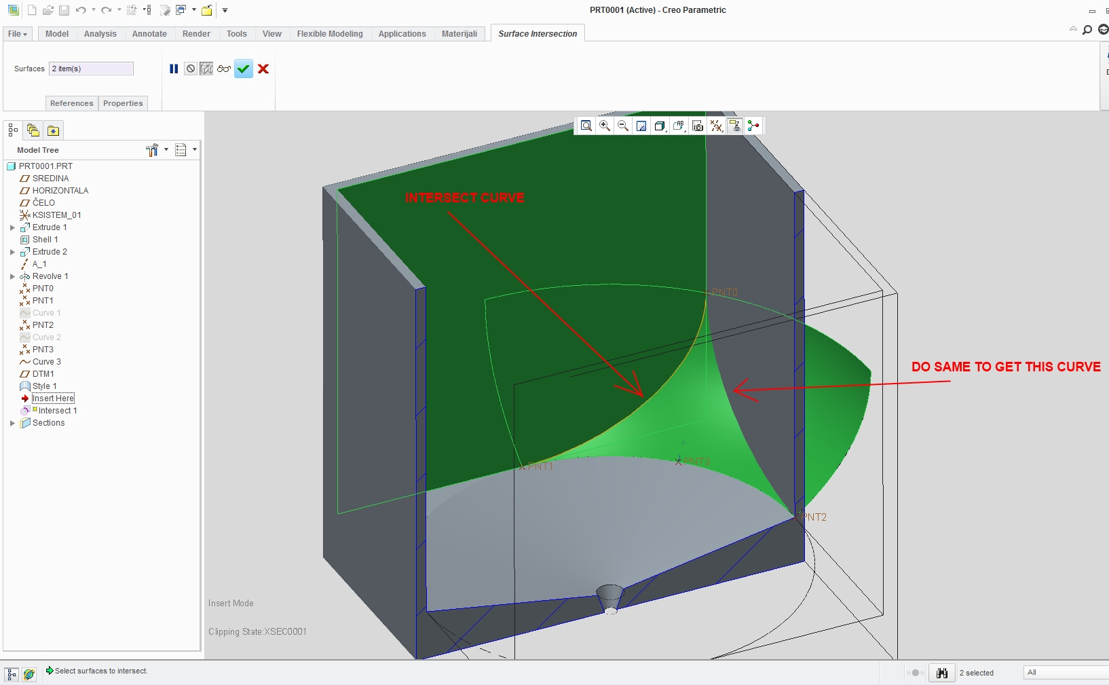Open the Flexible Modeling tab
The width and height of the screenshot is (1109, 685).
(x=330, y=34)
